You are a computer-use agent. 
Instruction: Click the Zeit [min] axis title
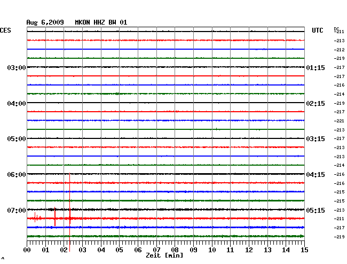tap(164, 255)
